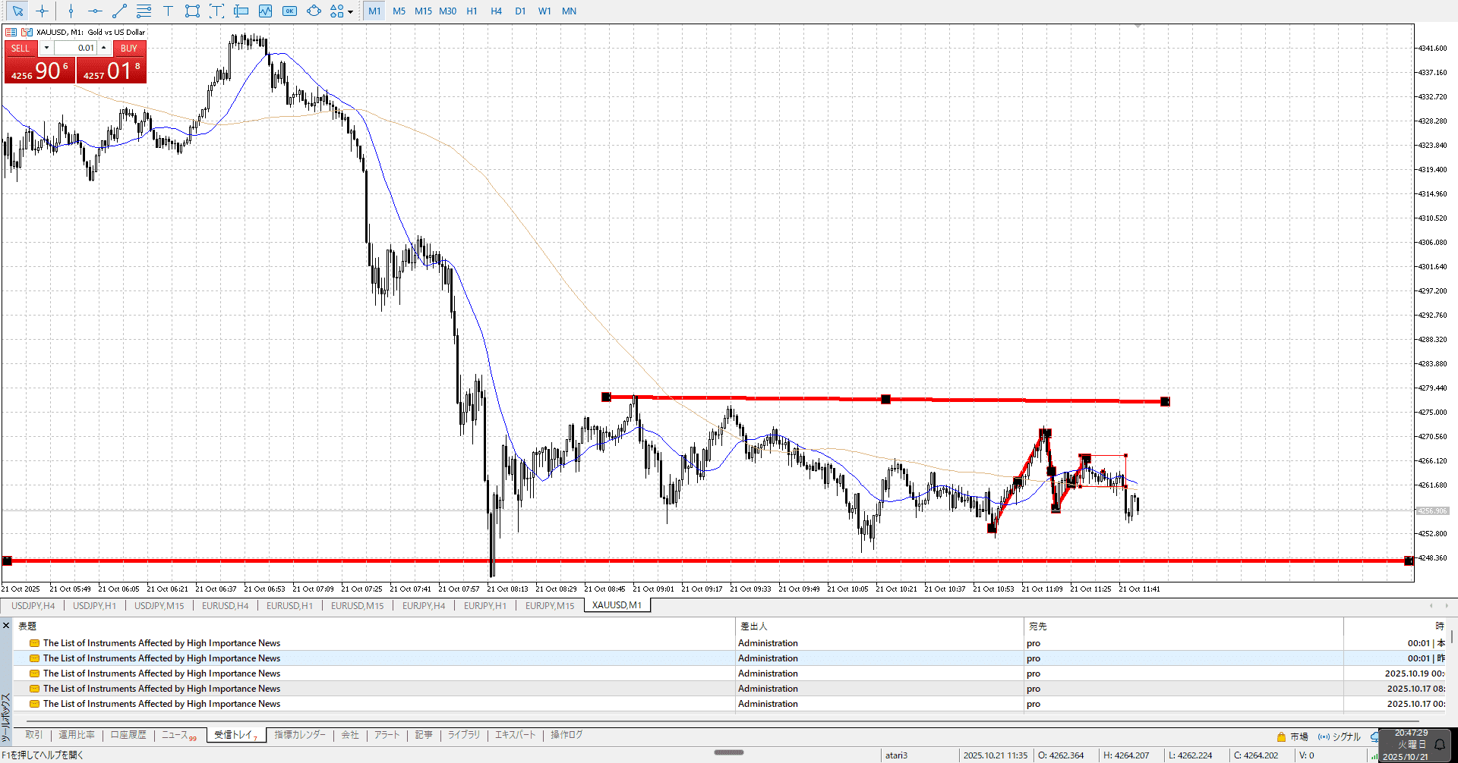Enable the D1 timeframe
This screenshot has width=1458, height=763.
tap(520, 11)
